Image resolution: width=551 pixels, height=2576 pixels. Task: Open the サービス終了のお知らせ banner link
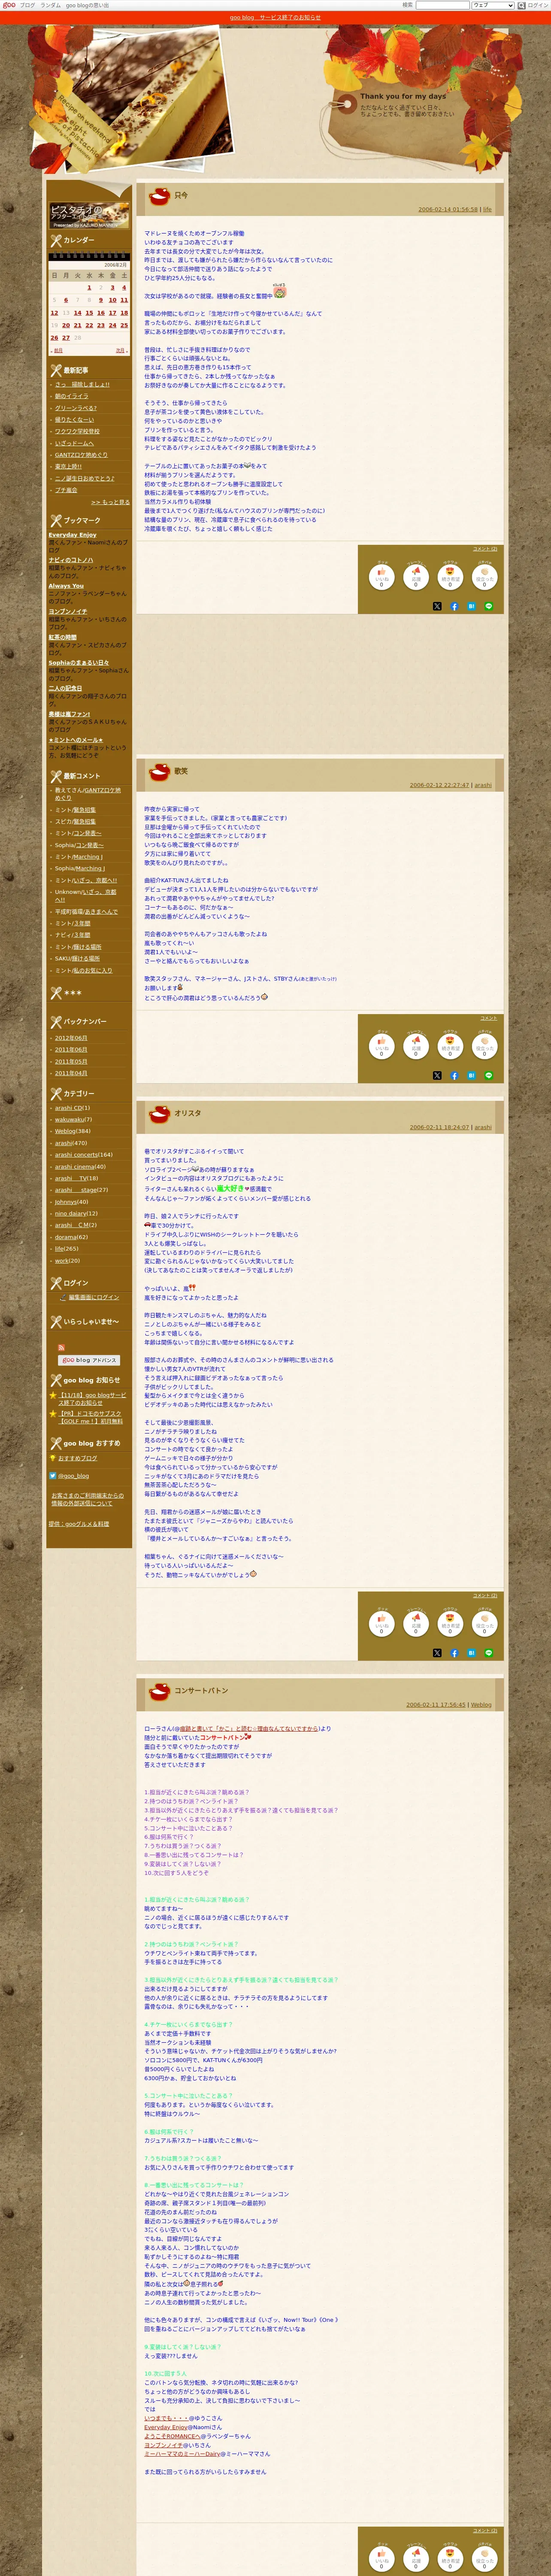275,17
